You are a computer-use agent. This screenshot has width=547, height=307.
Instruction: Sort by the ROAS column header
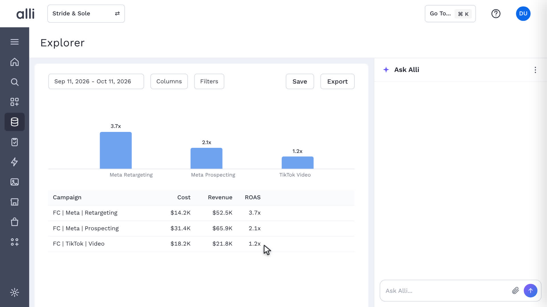click(253, 197)
